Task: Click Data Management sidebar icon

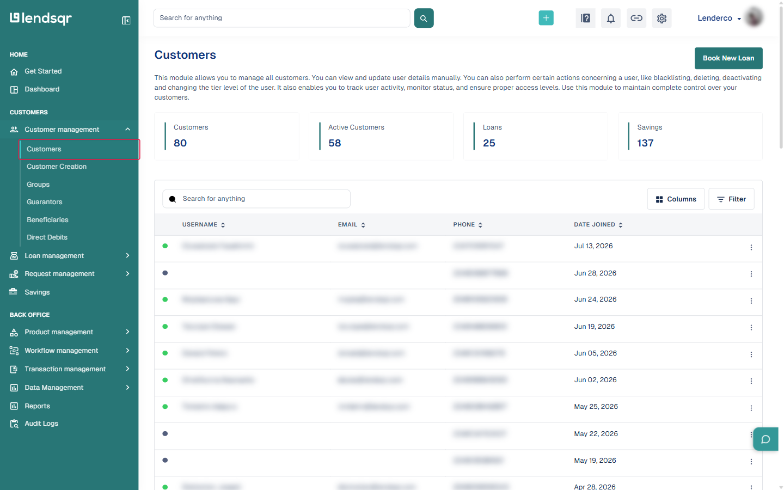Action: (14, 388)
